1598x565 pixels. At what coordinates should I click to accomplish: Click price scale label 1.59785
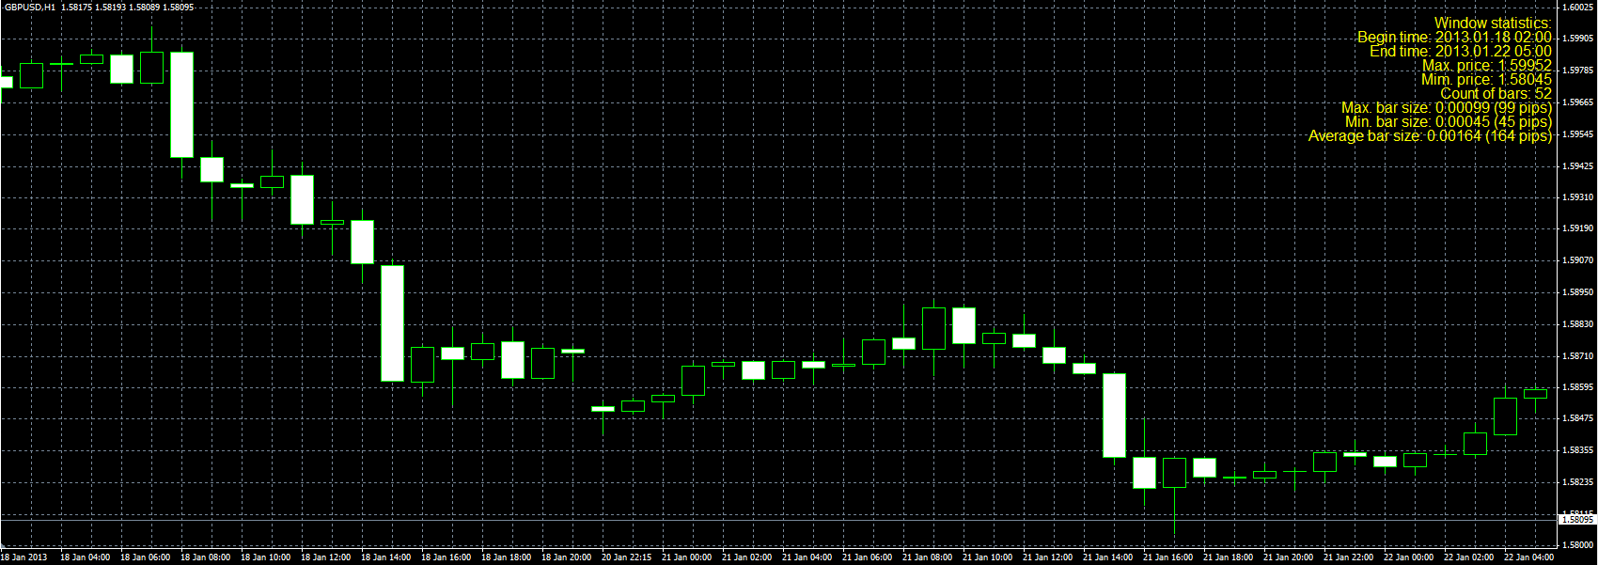click(x=1578, y=71)
